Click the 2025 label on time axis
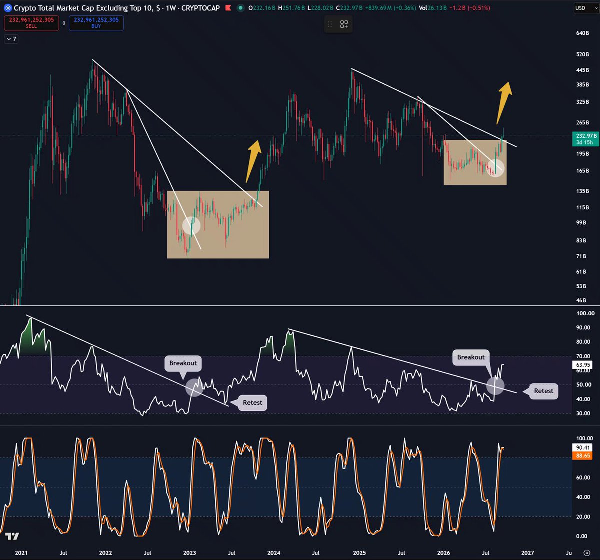Viewport: 600px width, 560px height. 359,553
